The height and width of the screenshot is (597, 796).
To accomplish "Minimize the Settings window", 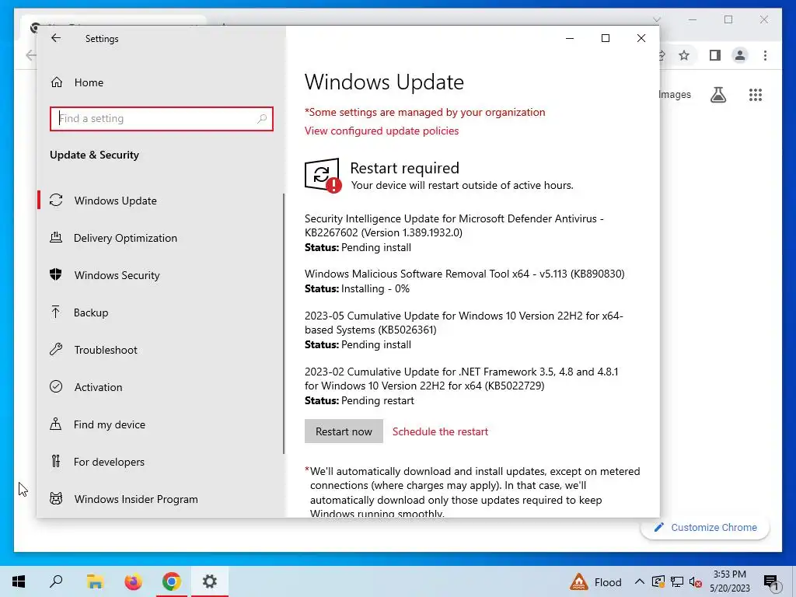I will tap(570, 38).
